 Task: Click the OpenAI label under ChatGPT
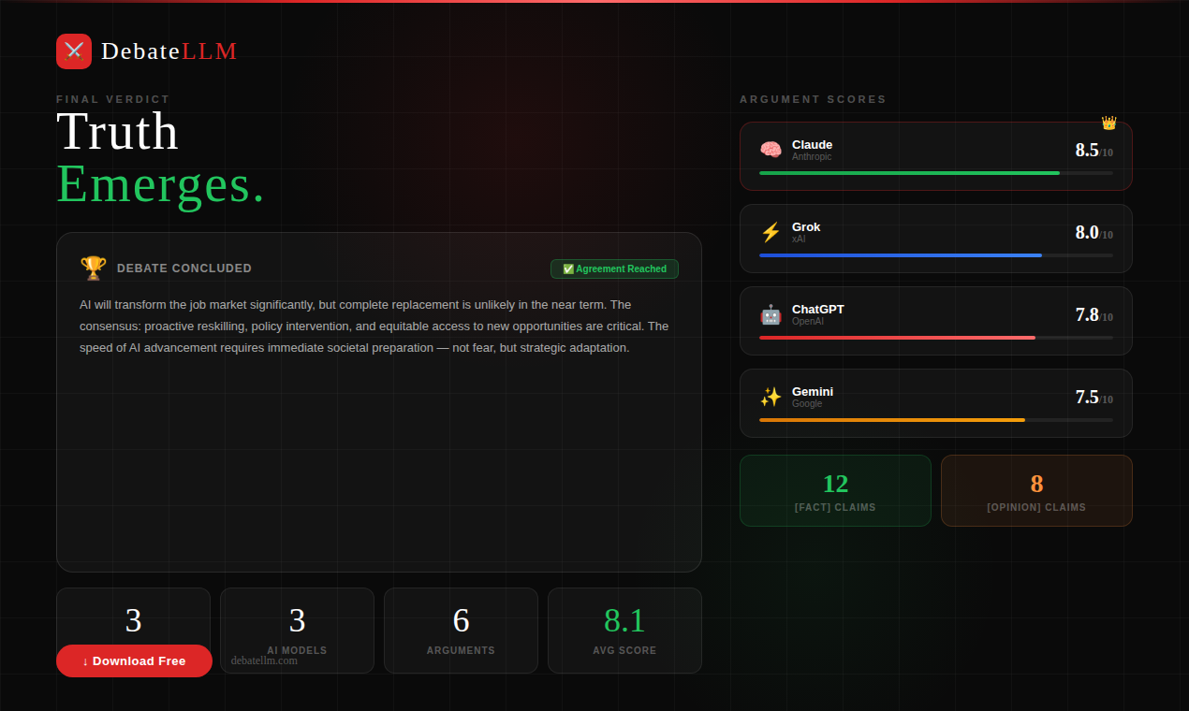tap(808, 322)
